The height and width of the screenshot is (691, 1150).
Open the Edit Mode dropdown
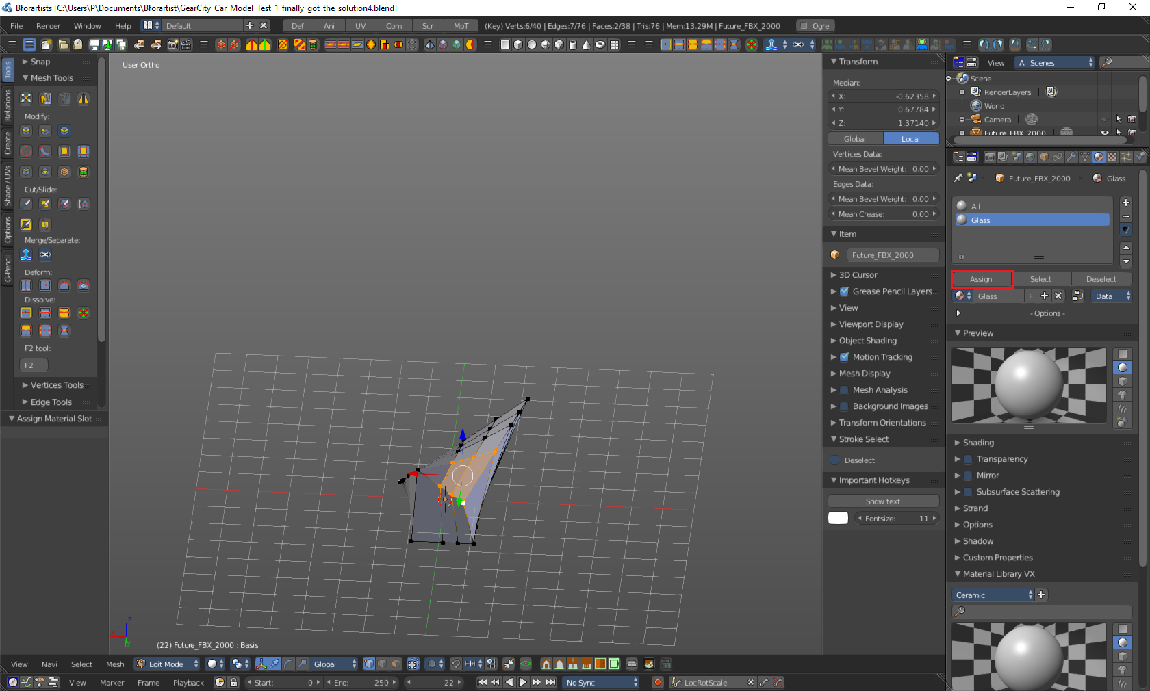(167, 664)
